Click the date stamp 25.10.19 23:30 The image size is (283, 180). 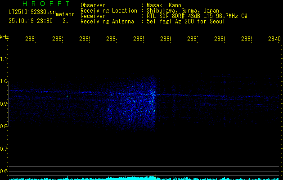tap(31, 21)
